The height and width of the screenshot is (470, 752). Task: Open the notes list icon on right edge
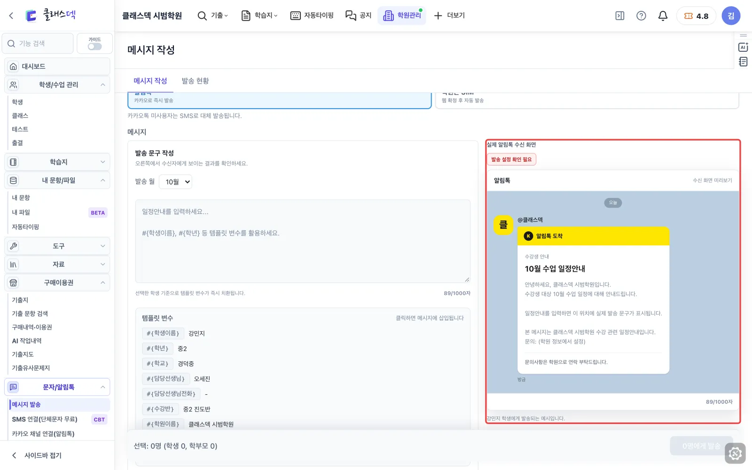(x=743, y=62)
